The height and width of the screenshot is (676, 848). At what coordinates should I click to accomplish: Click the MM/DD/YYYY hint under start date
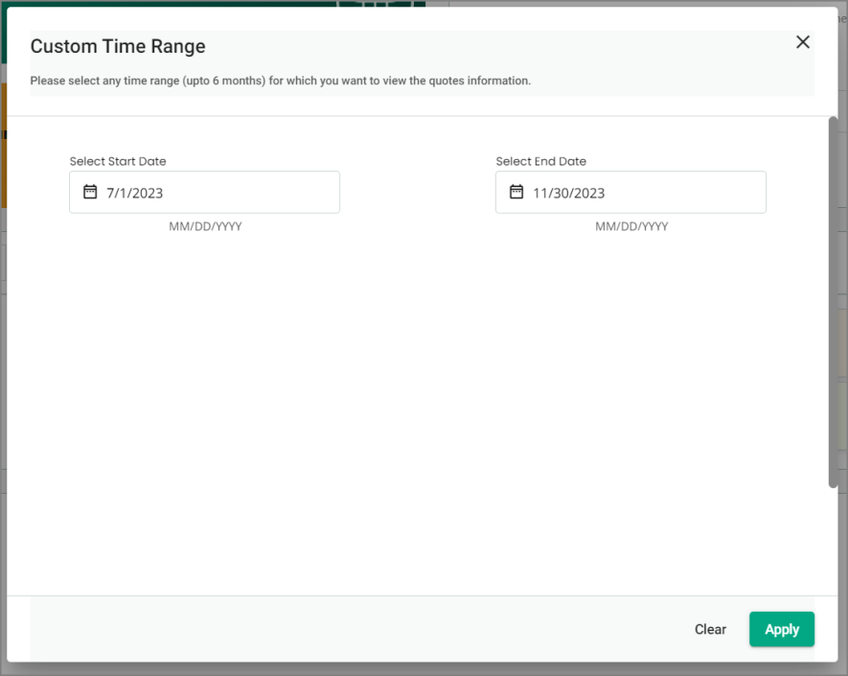(x=205, y=226)
